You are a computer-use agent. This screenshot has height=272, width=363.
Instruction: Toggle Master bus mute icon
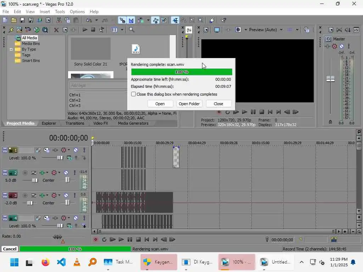click(x=341, y=46)
